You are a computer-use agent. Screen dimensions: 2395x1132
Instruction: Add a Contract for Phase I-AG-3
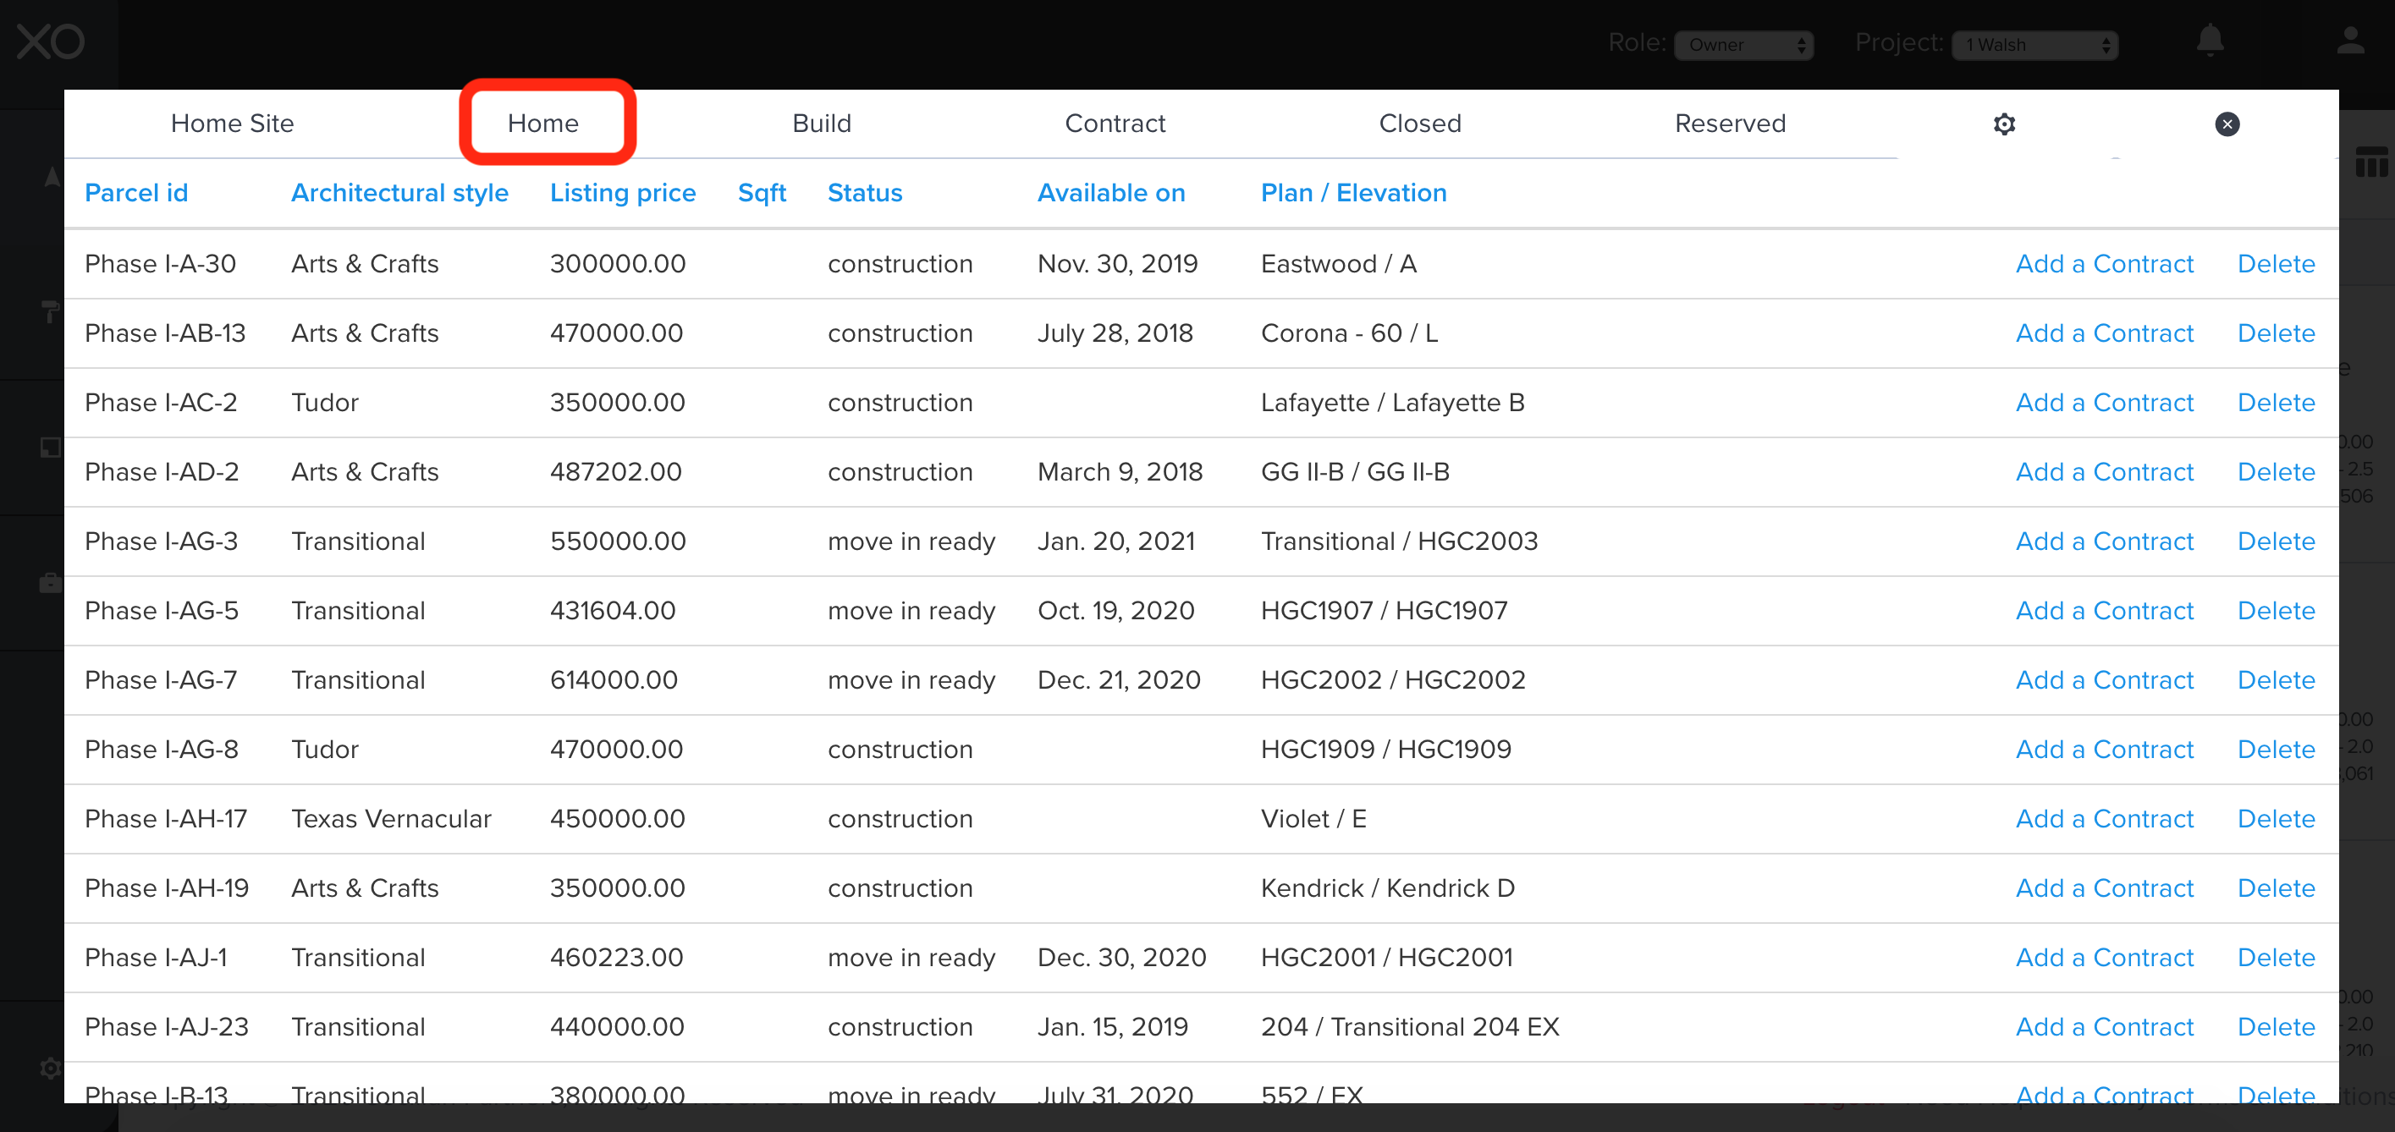pyautogui.click(x=2103, y=541)
